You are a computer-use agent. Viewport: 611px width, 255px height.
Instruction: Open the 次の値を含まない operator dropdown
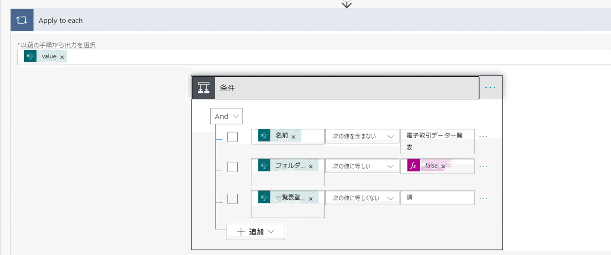[x=362, y=136]
